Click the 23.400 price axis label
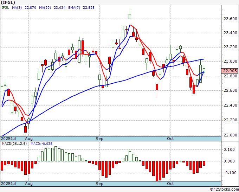Image resolution: width=239 pixels, height=192 pixels. (x=230, y=33)
